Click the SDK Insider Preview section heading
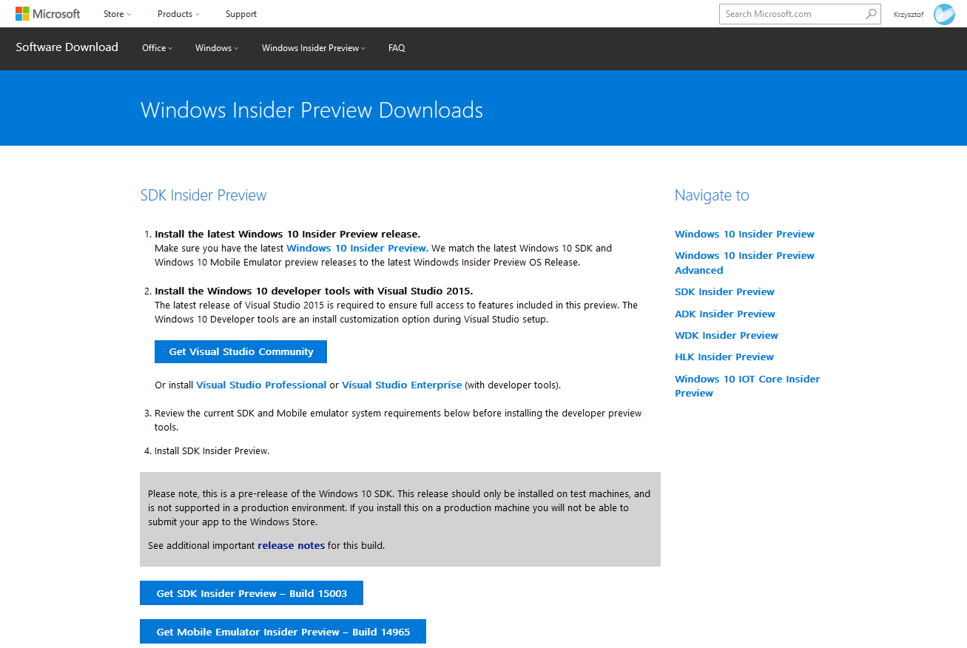This screenshot has width=967, height=648. 203,195
